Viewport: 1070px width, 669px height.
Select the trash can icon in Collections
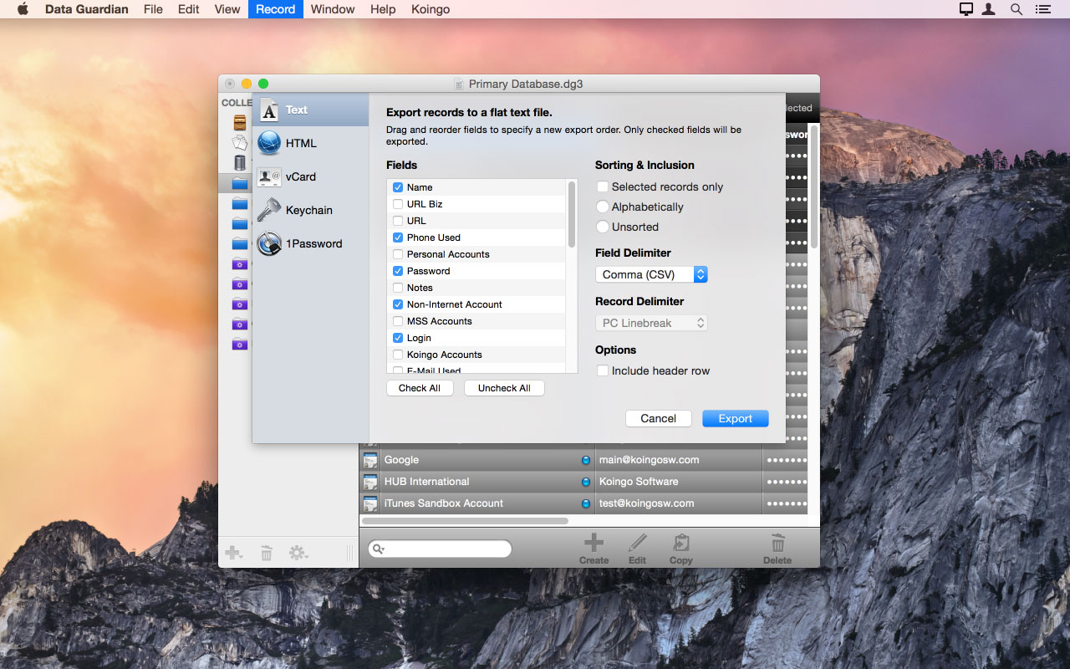(240, 162)
